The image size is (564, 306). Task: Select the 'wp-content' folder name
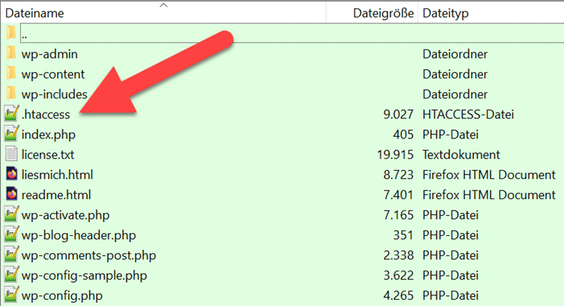coord(53,74)
